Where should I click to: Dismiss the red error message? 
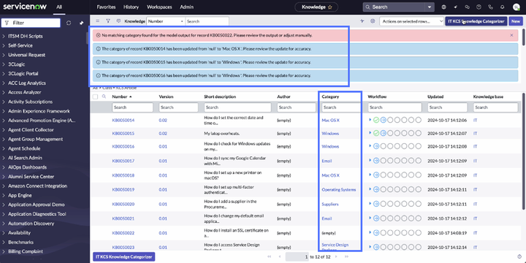click(x=511, y=35)
